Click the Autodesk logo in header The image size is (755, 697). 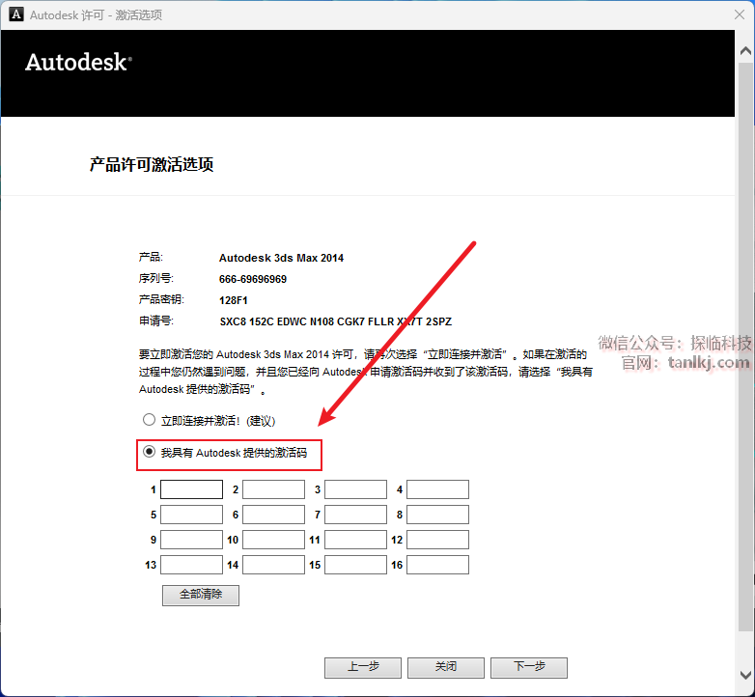tap(78, 62)
